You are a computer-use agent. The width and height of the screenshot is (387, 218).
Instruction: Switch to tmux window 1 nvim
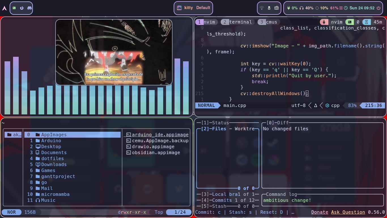206,22
